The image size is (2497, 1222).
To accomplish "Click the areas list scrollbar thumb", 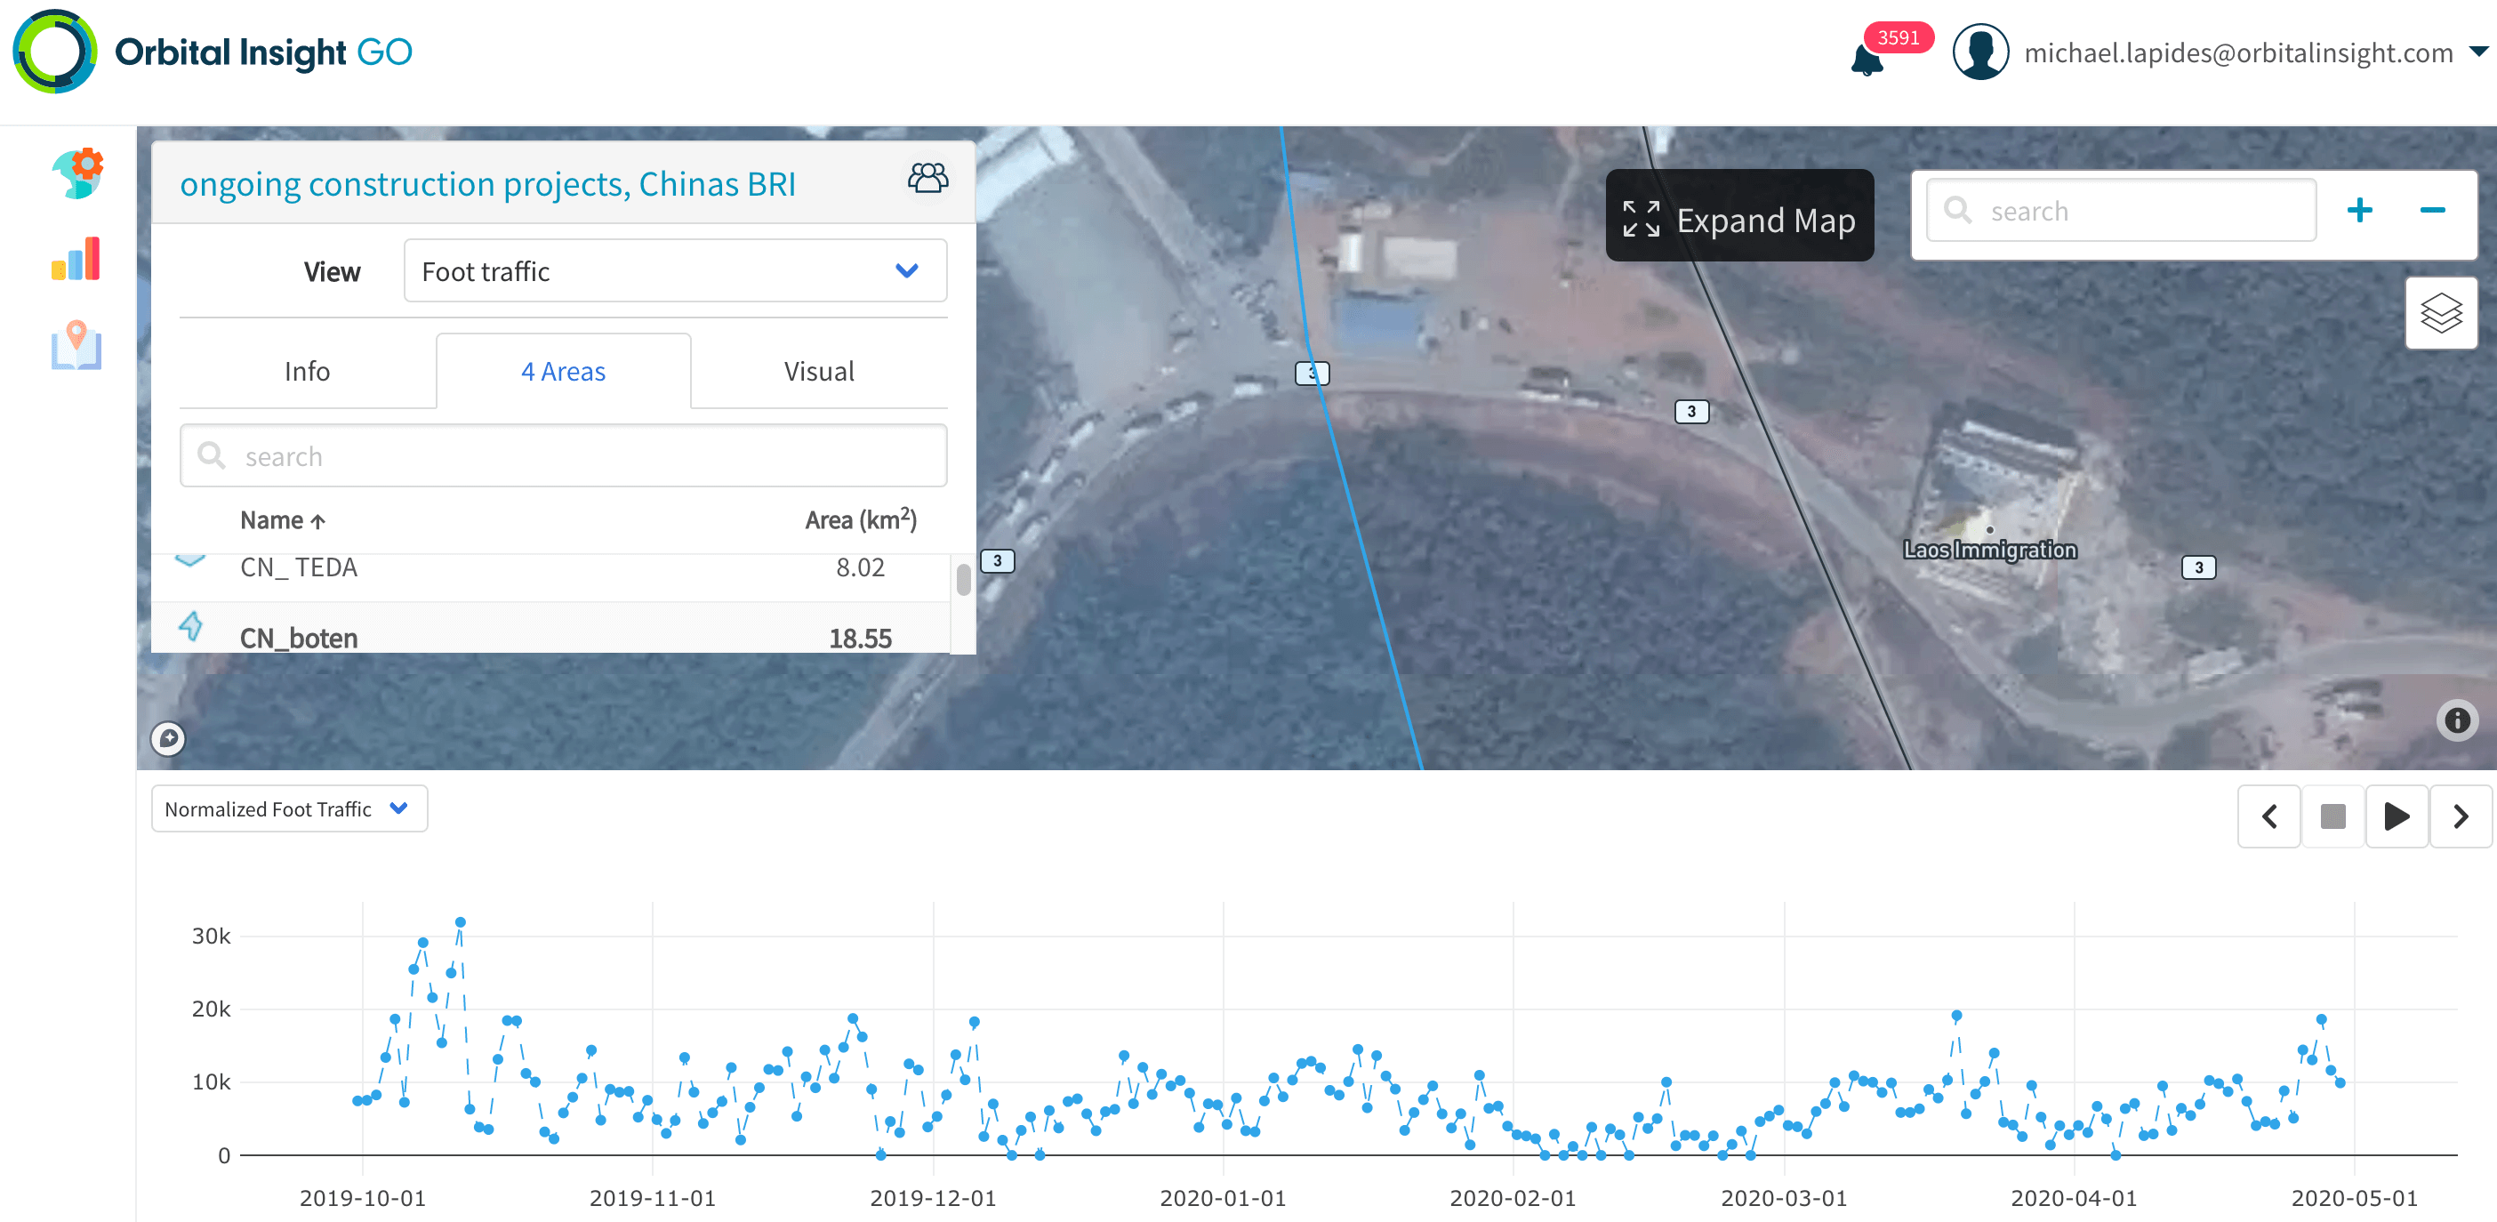I will click(962, 580).
